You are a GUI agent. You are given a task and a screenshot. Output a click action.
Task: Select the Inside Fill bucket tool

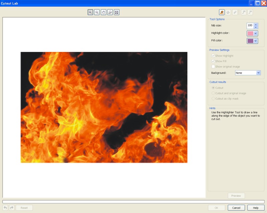pos(228,12)
